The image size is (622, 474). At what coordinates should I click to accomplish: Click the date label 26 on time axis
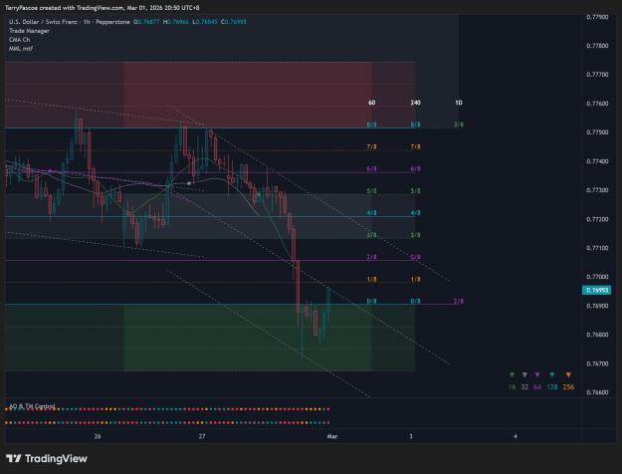coord(98,436)
